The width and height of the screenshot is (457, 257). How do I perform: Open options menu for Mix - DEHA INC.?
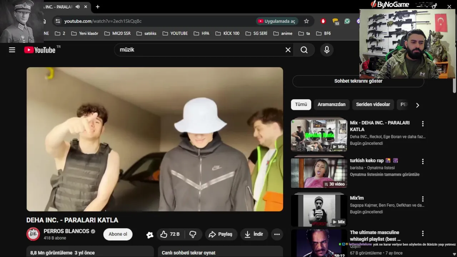point(423,124)
